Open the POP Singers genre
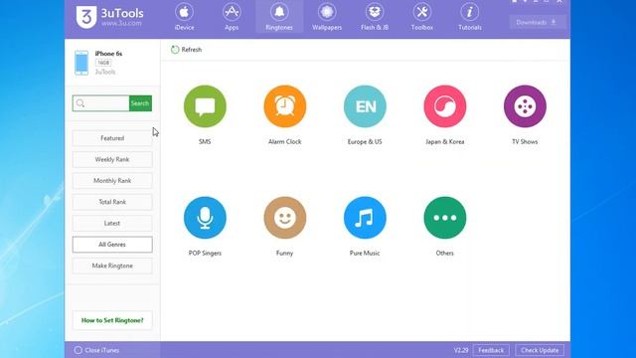636x358 pixels. click(x=205, y=218)
